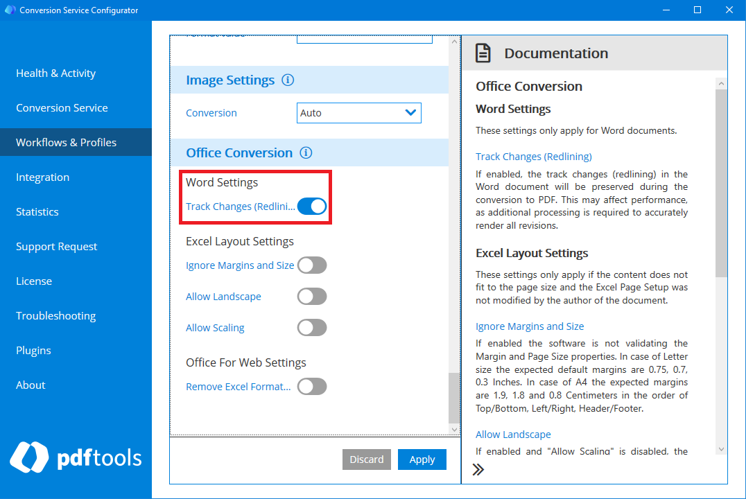
Task: Click the Discard button
Action: point(366,459)
